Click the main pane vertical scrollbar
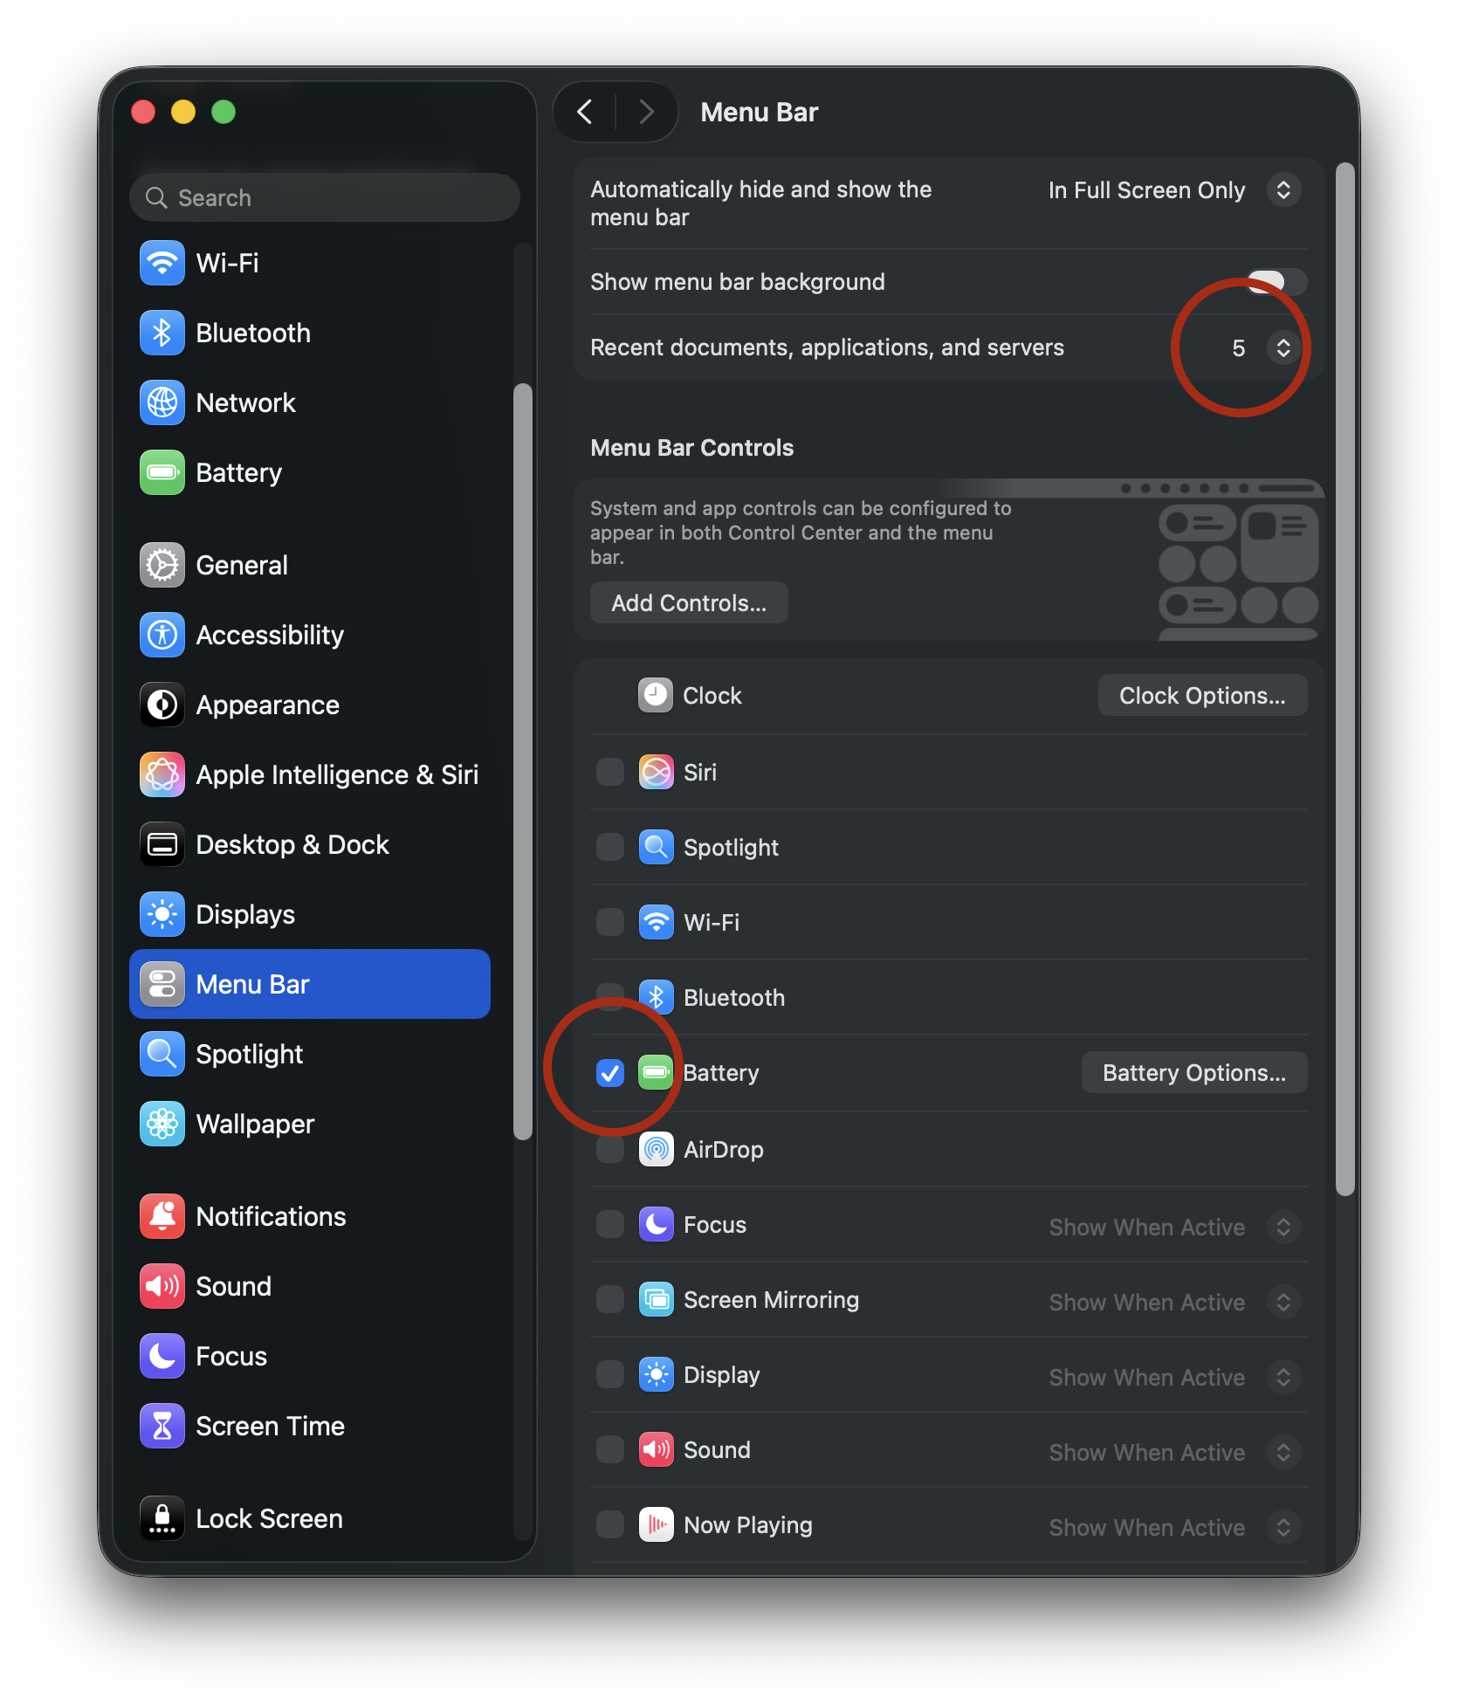 pos(1345,679)
